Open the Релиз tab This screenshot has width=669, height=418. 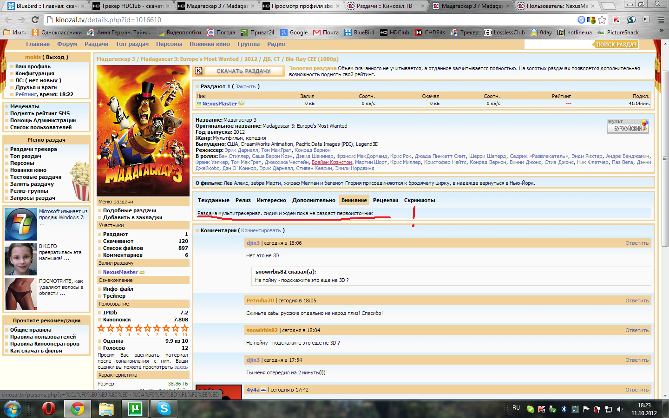(243, 200)
